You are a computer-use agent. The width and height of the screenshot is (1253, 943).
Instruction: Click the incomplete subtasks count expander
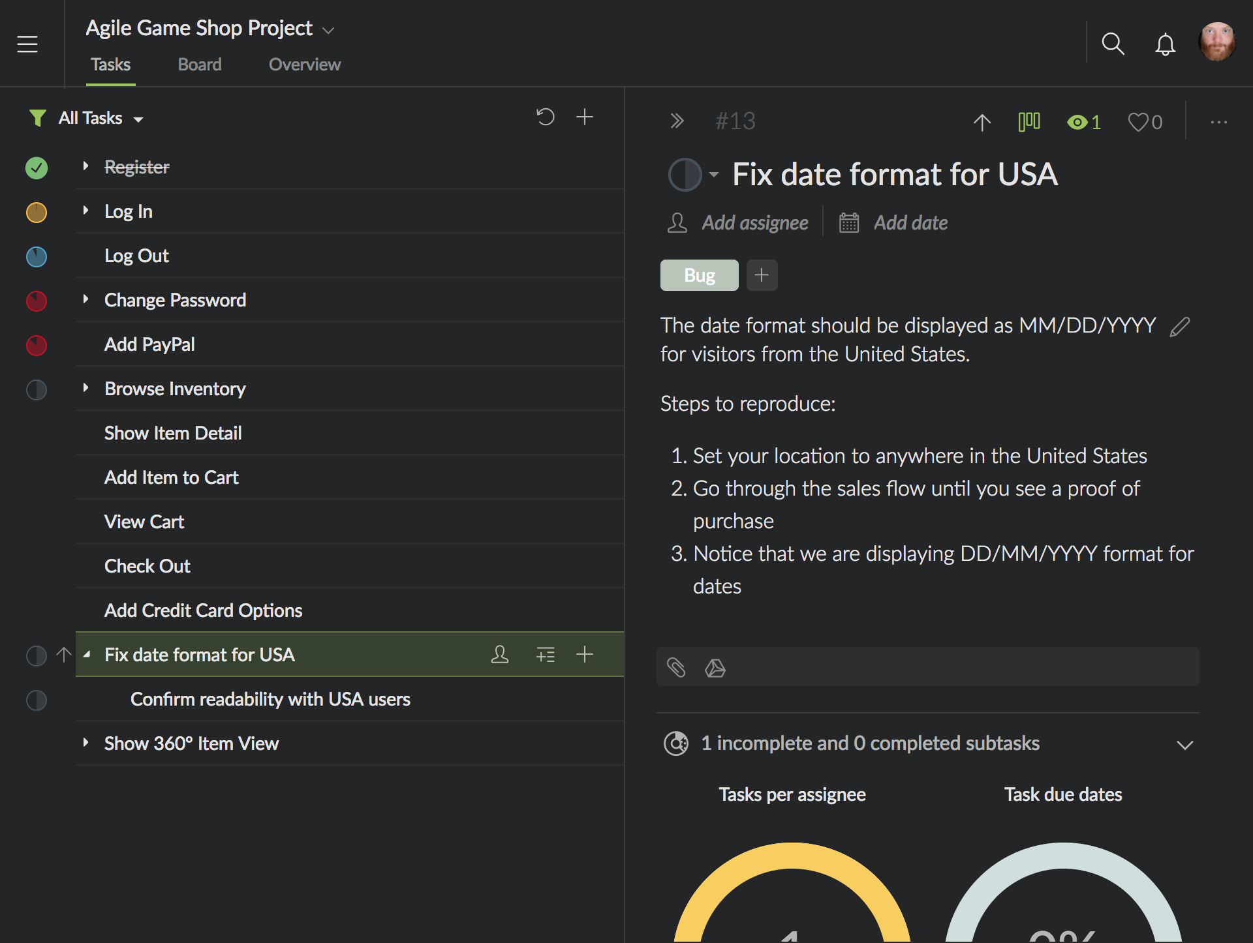point(1184,744)
